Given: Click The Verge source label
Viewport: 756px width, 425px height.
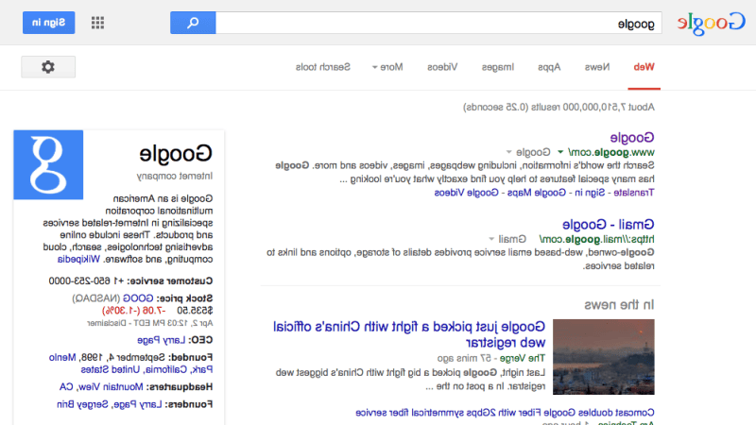Looking at the screenshot, I should (523, 358).
